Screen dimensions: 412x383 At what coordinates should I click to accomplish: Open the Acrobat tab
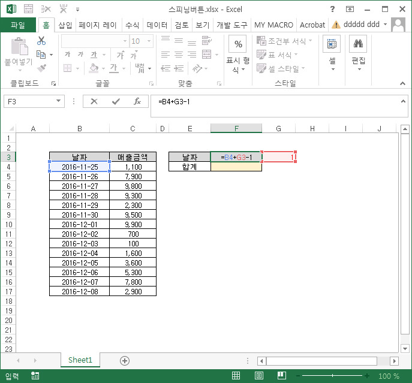(312, 25)
